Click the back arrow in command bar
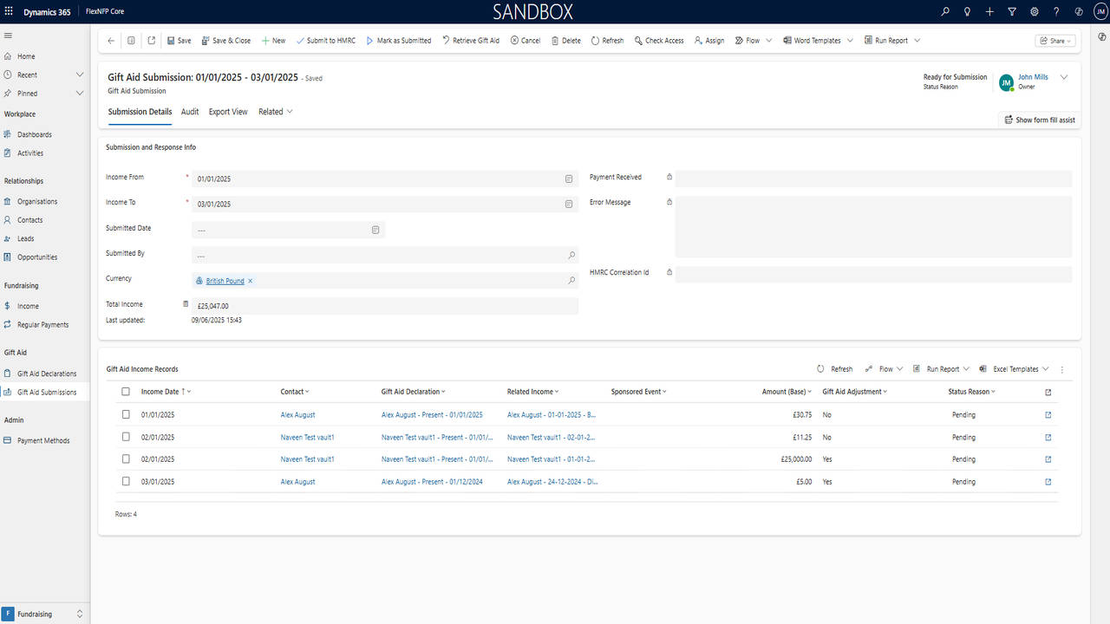The height and width of the screenshot is (624, 1110). click(x=110, y=41)
